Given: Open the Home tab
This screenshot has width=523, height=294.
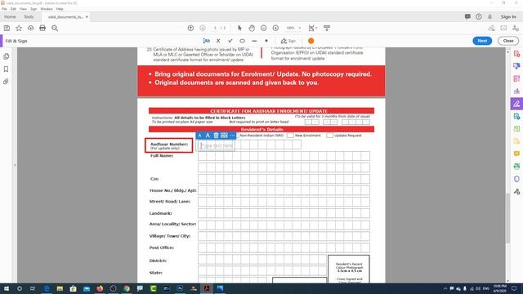Looking at the screenshot, I should [x=10, y=16].
